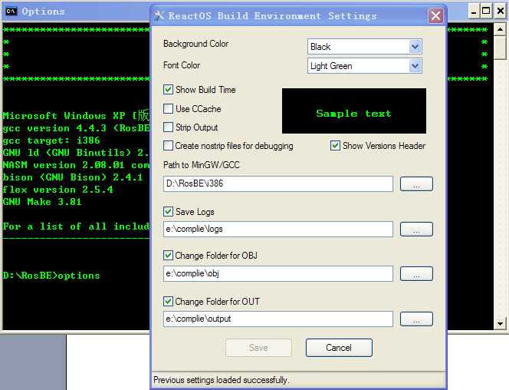Viewport: 509px width, 390px height.
Task: Click the wrench icon in Settings title bar
Action: pos(159,15)
